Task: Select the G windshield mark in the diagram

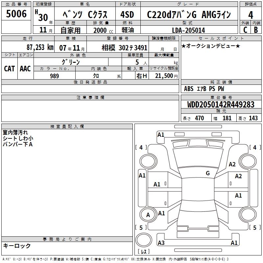Action: tap(207, 173)
